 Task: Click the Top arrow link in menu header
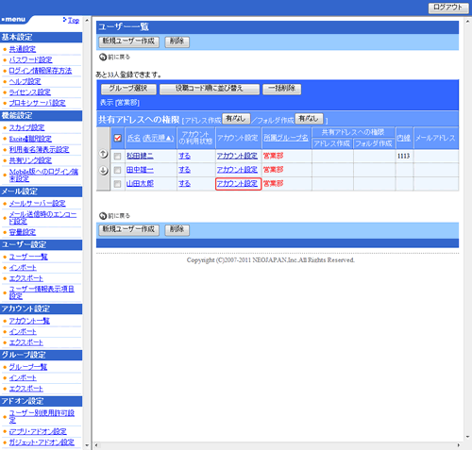71,20
